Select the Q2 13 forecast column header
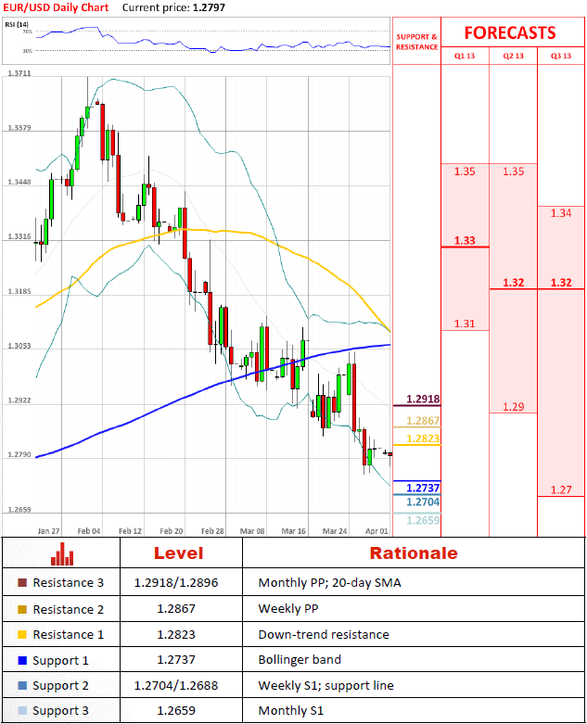Image resolution: width=587 pixels, height=724 pixels. pyautogui.click(x=513, y=56)
